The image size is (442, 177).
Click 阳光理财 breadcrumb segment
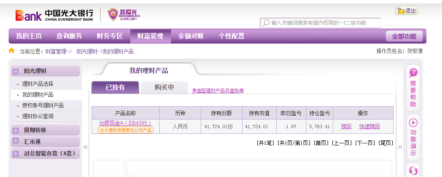[x=87, y=51]
